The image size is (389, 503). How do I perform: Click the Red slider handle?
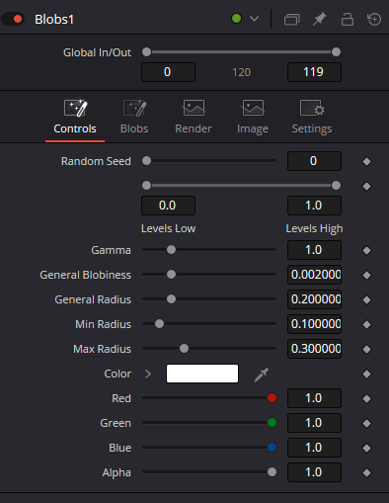pyautogui.click(x=272, y=398)
